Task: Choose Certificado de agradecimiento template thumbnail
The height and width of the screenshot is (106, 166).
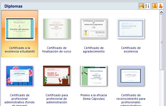Action: coord(94,29)
